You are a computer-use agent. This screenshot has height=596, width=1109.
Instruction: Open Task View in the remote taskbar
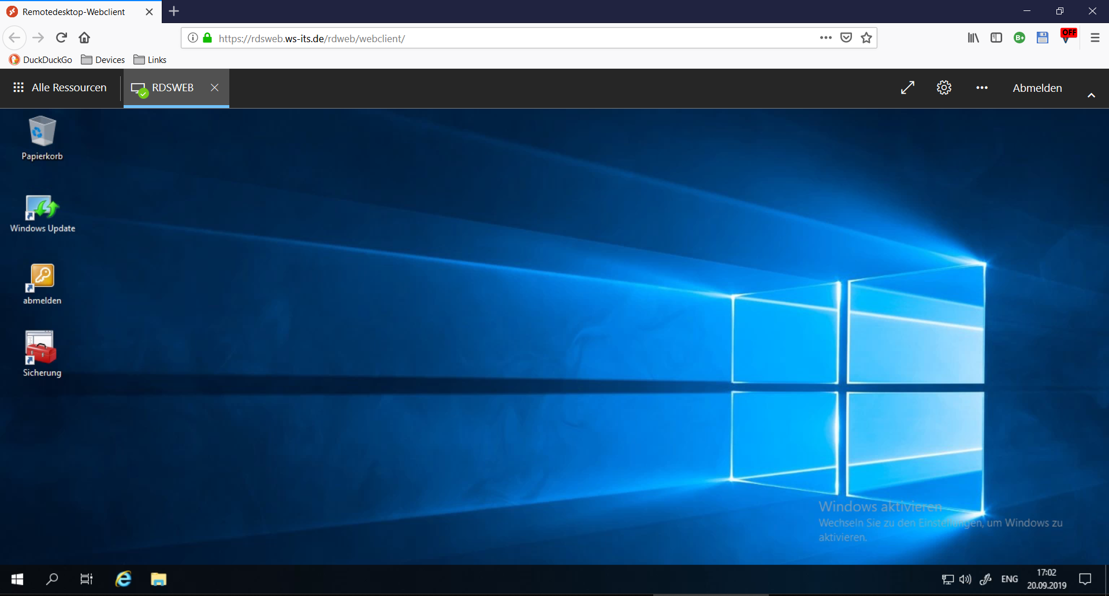coord(86,579)
